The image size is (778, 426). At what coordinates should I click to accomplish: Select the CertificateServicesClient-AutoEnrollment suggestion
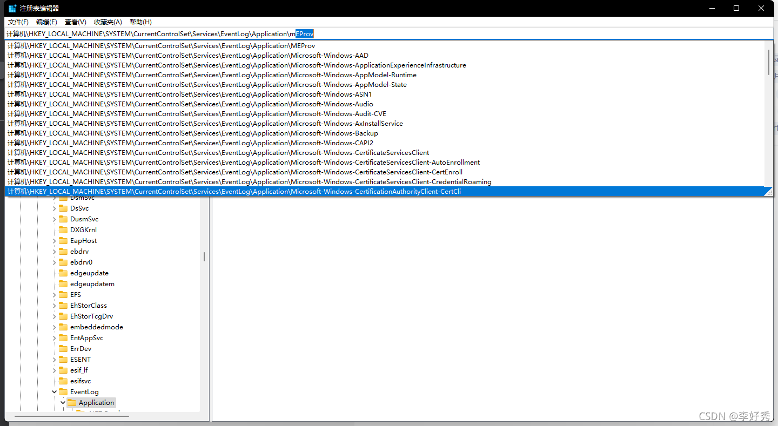tap(385, 163)
